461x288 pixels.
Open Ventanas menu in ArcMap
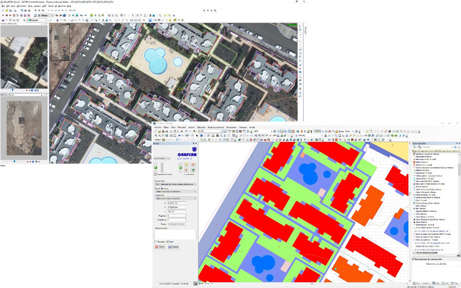click(243, 127)
